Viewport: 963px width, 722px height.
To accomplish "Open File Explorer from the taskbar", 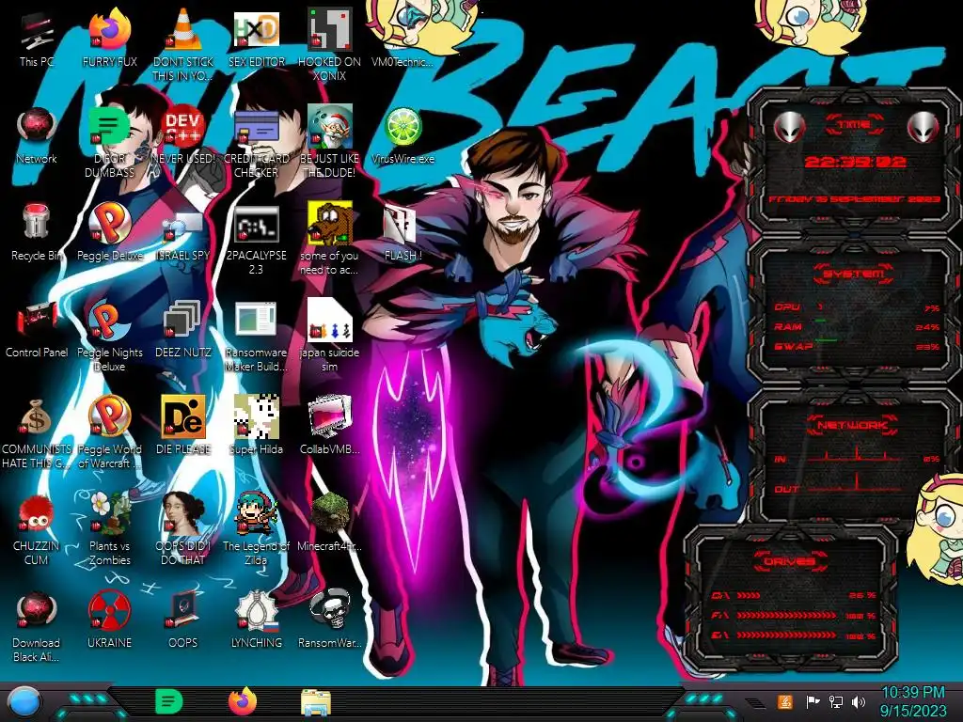I will point(316,702).
